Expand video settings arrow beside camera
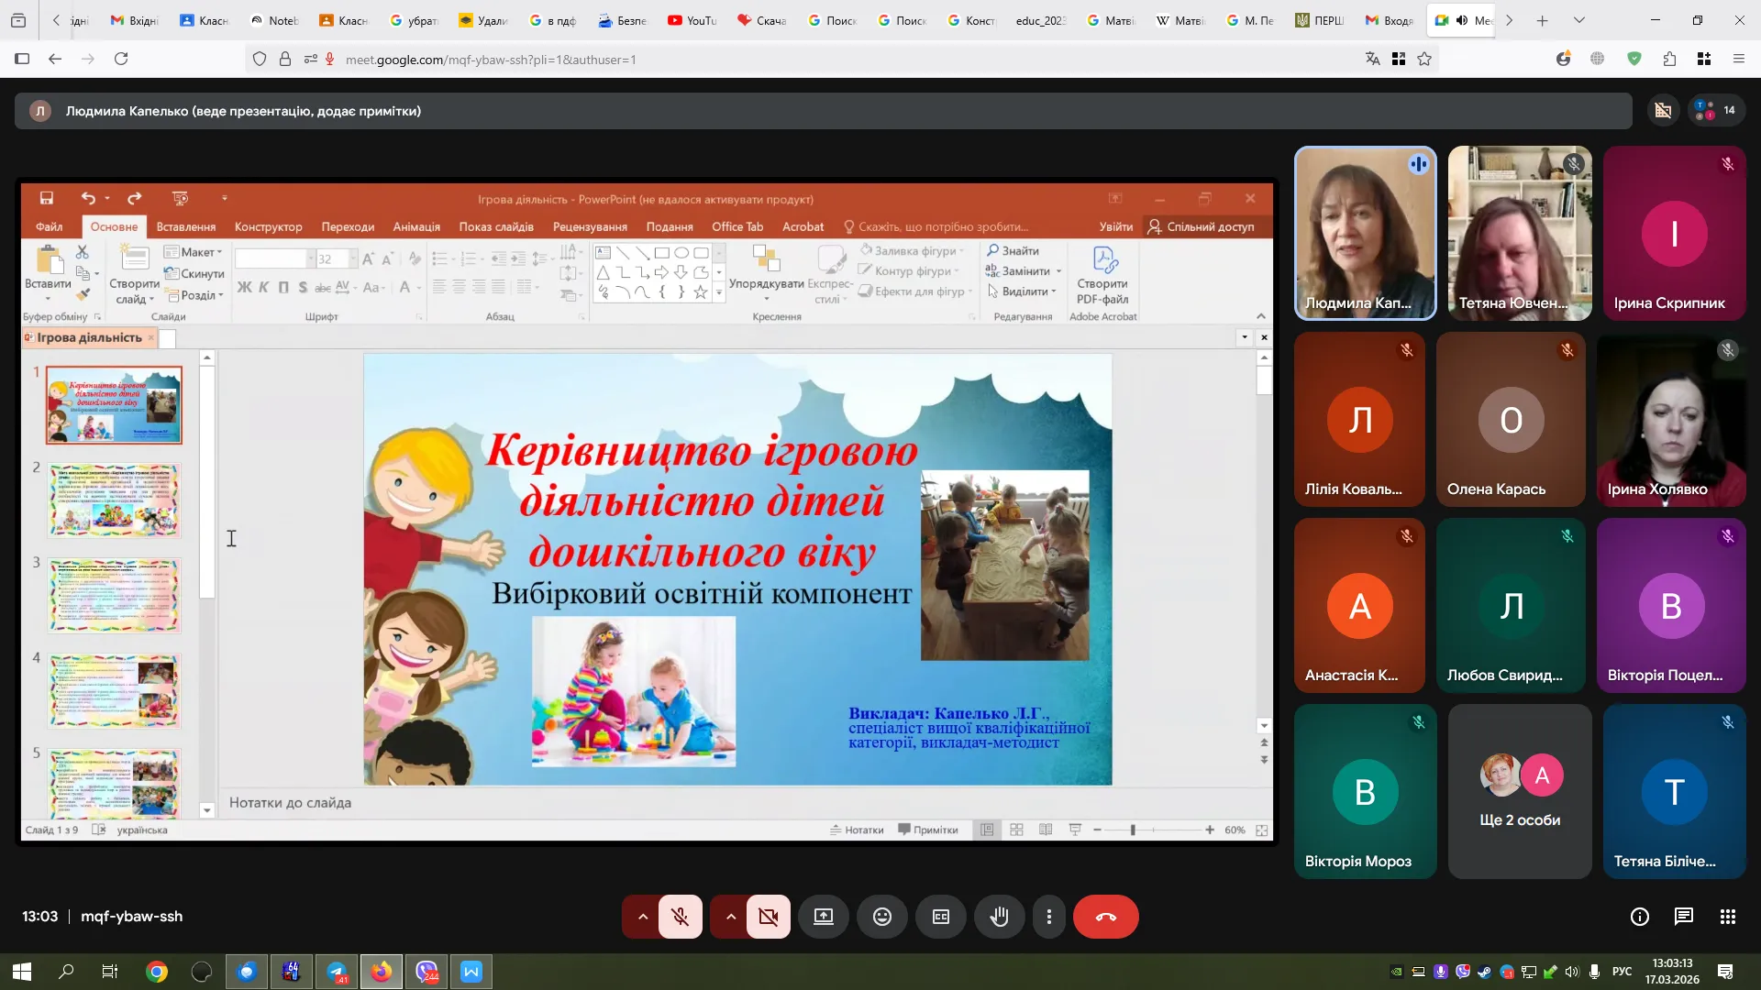The width and height of the screenshot is (1761, 990). coord(730,917)
